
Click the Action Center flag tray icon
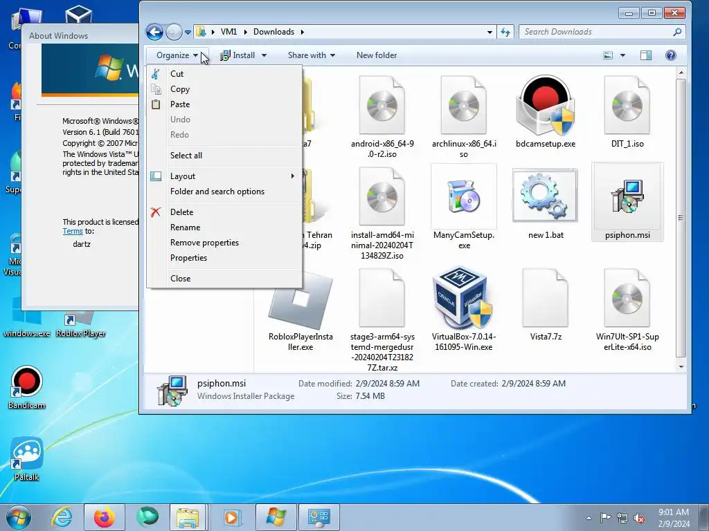(x=605, y=517)
